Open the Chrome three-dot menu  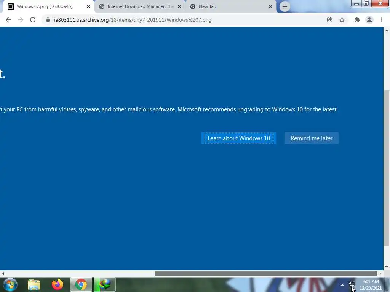click(x=382, y=20)
